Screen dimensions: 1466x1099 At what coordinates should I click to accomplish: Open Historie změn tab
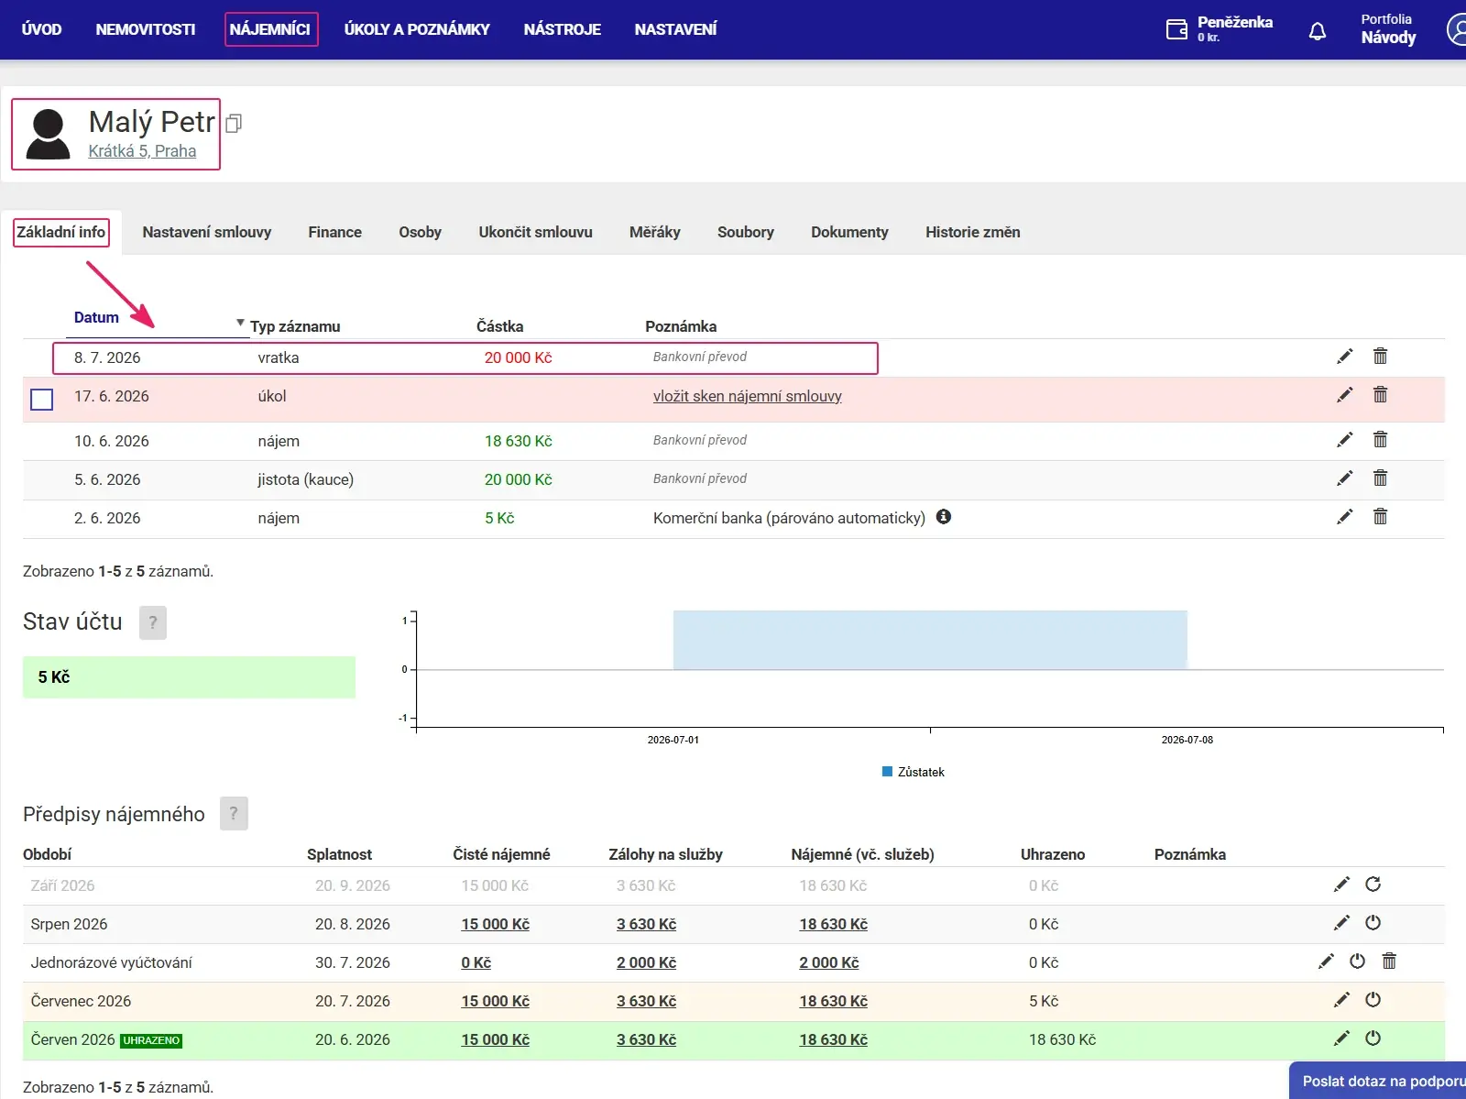click(973, 232)
